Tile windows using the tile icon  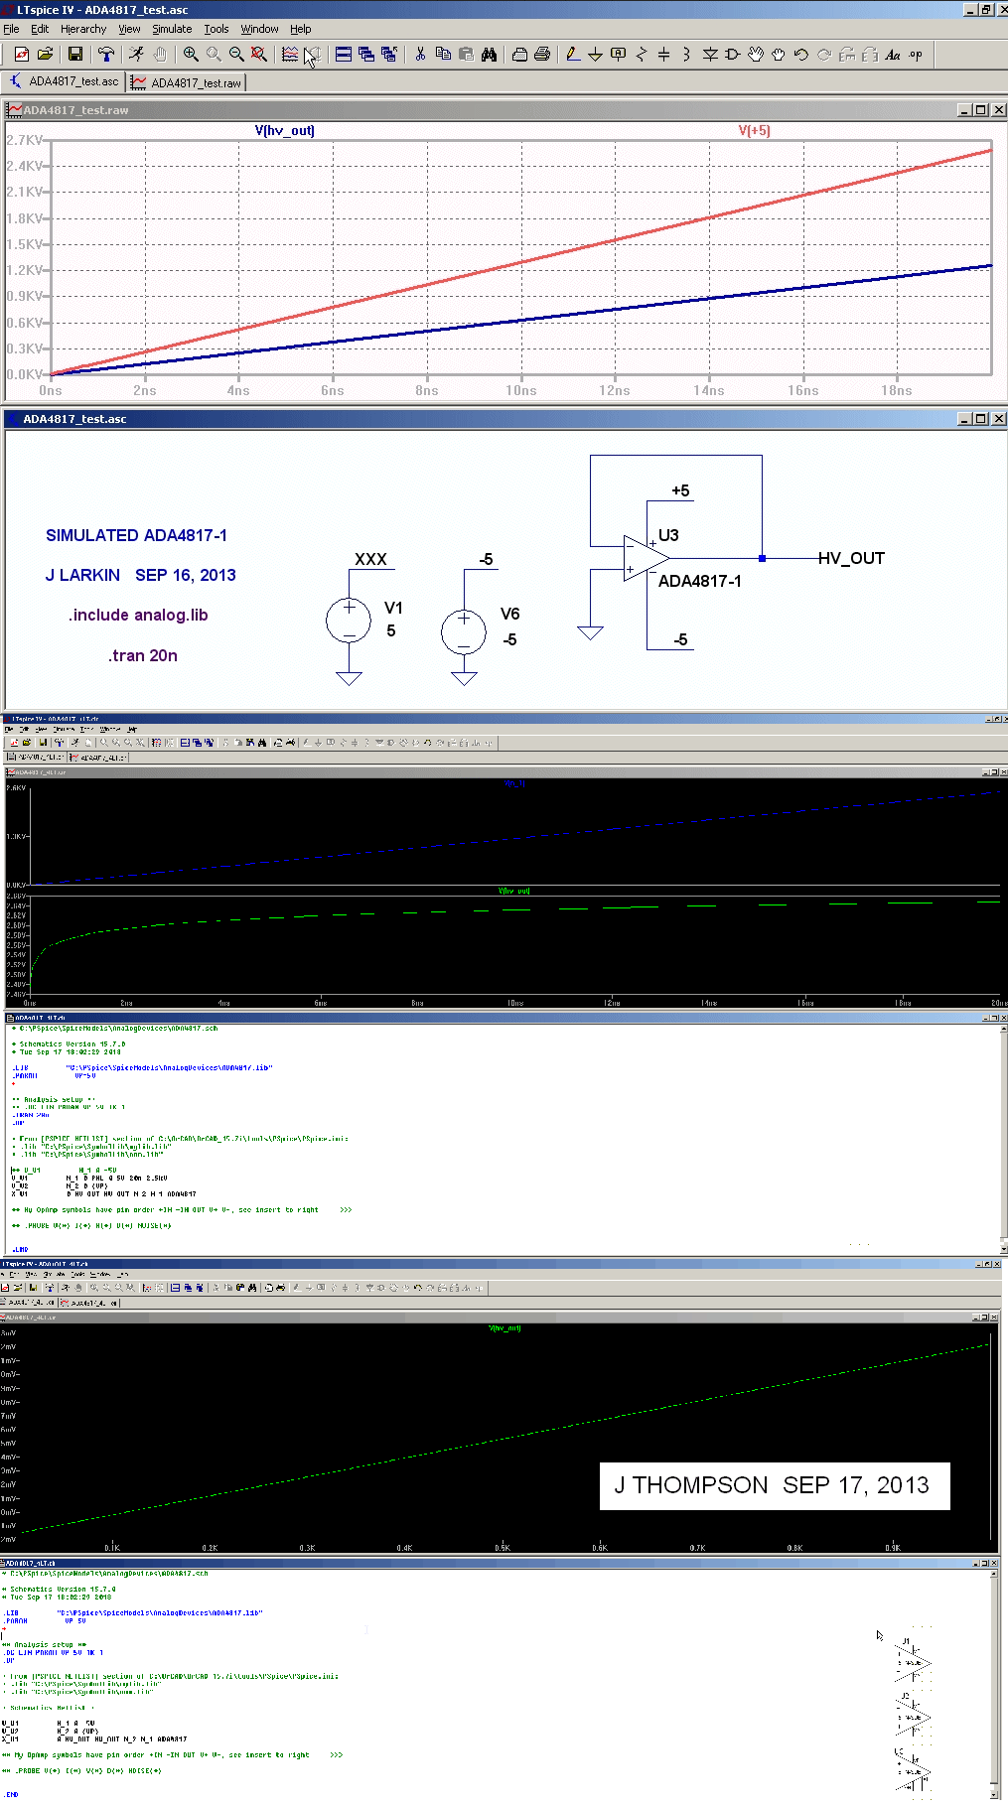(344, 55)
